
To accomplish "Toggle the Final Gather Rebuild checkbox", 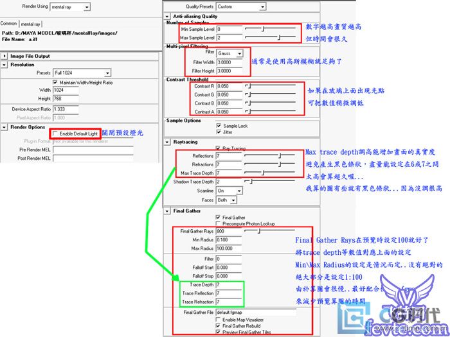I will click(x=218, y=326).
